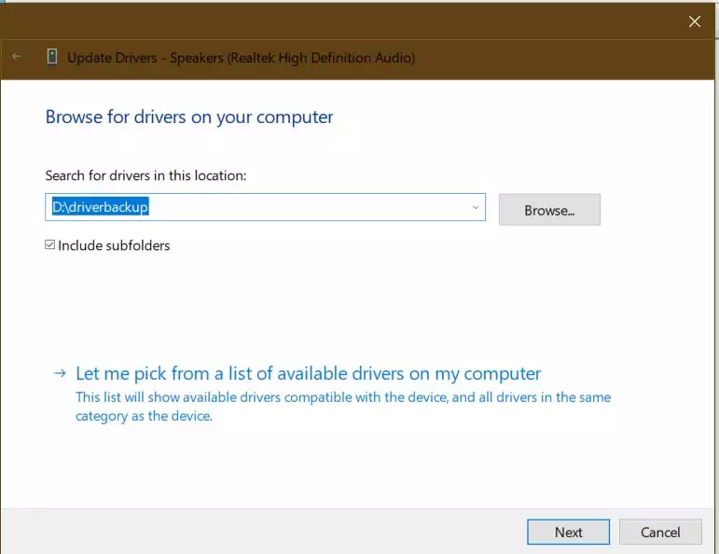Click the back arrow in the title bar

pyautogui.click(x=17, y=57)
